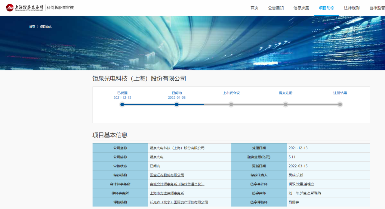Click the 已问询 stage label
Screen dimensions: 385x209
(x=177, y=93)
